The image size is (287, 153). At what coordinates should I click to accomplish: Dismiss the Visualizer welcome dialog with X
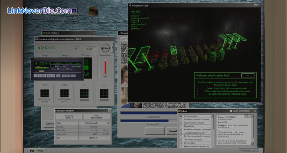tap(248, 75)
